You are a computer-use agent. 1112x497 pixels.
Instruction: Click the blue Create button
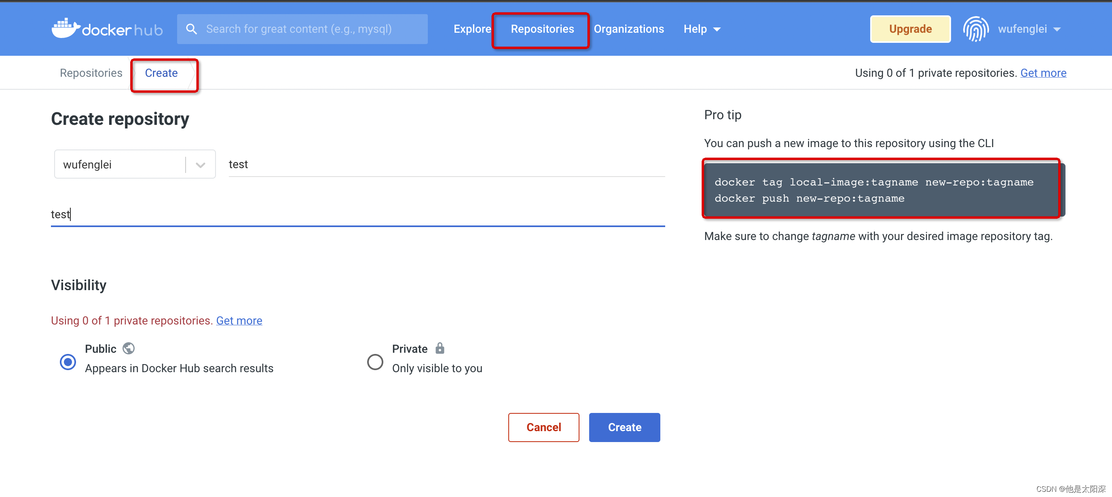624,427
